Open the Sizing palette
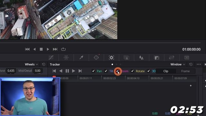Image resolution: width=206 pixels, height=116 pixels. click(172, 58)
